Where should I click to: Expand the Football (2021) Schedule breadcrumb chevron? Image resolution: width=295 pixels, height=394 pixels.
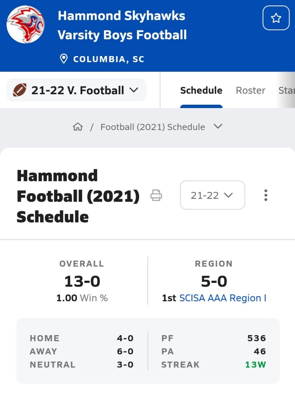click(218, 126)
